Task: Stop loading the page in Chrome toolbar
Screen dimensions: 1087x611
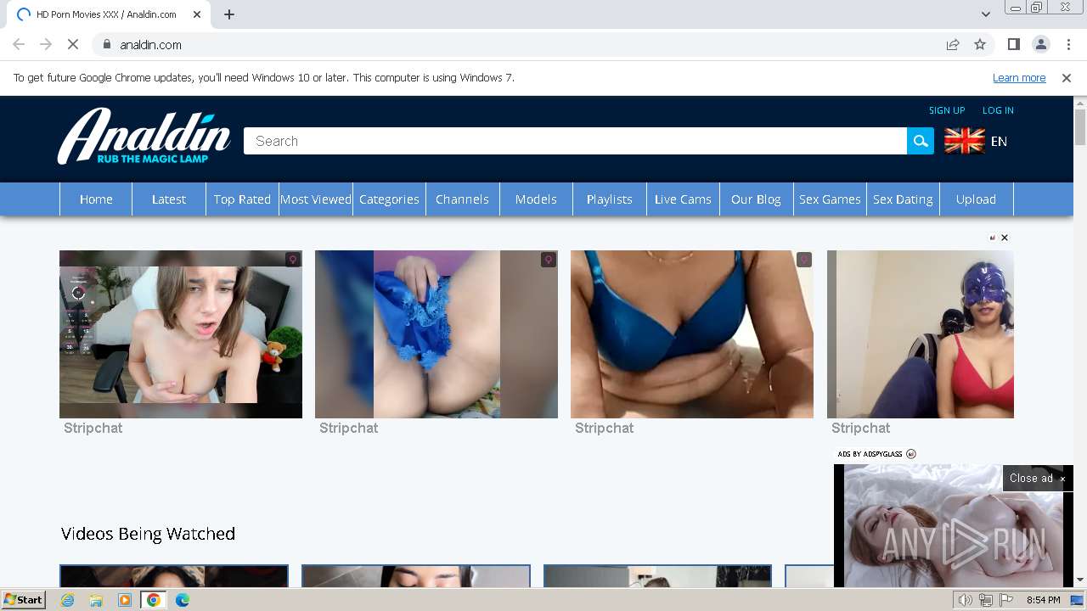Action: (73, 44)
